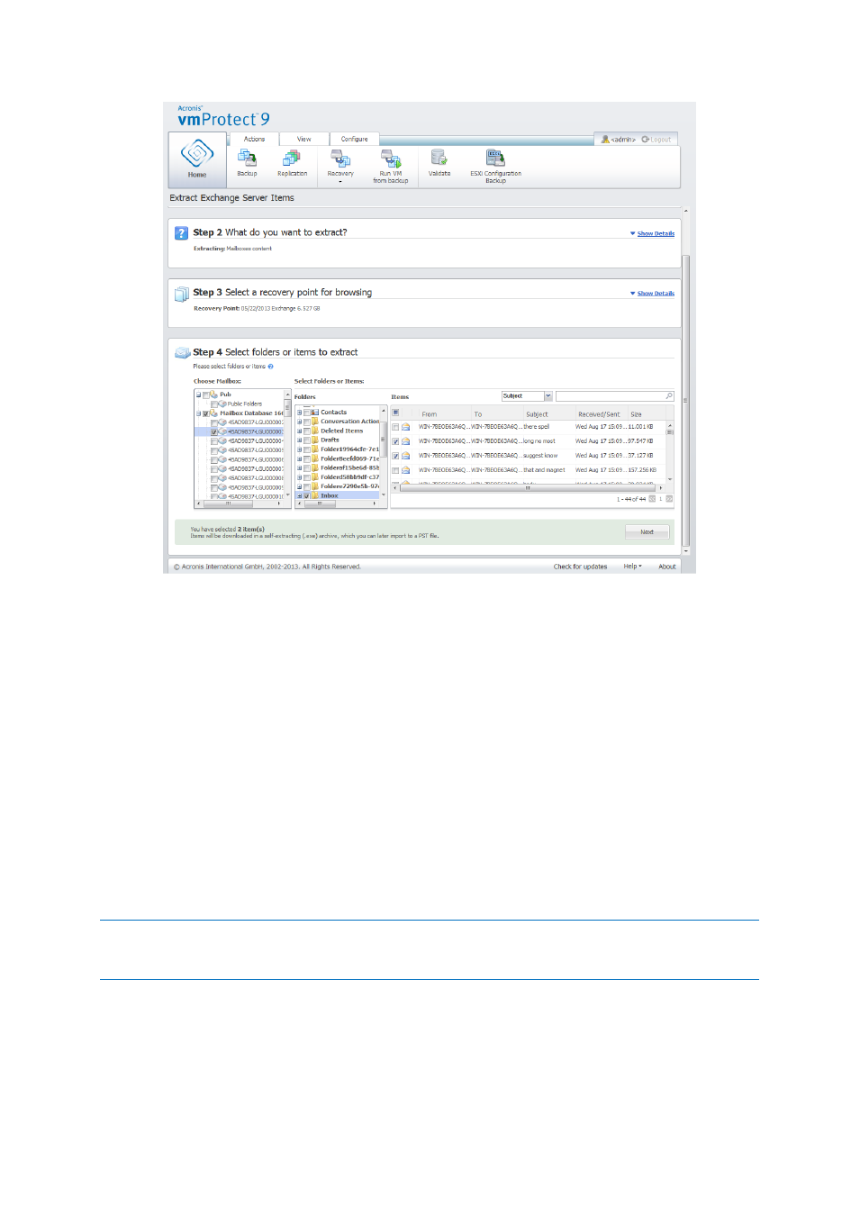Switch to the Actions tab
Screen dimensions: 860x1216
click(254, 139)
